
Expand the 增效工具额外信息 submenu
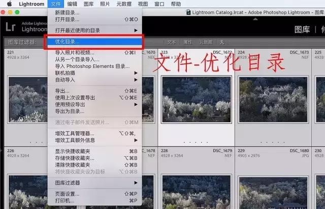[x=95, y=140]
